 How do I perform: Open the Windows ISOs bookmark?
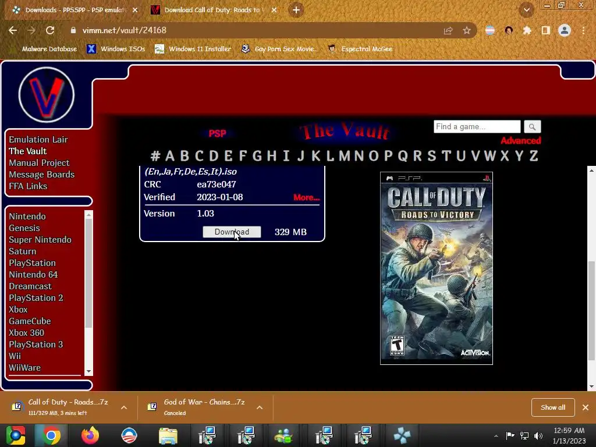116,49
